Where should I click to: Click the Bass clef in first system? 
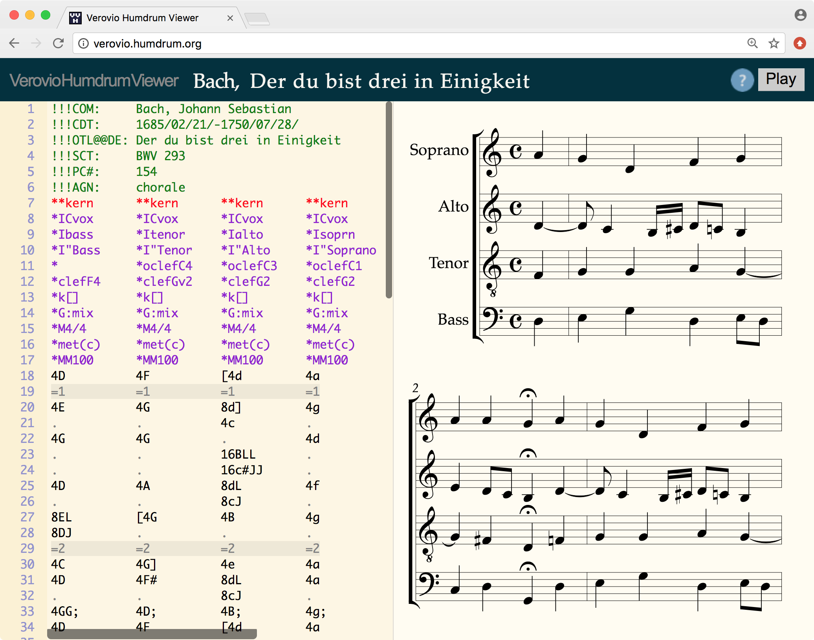(494, 319)
